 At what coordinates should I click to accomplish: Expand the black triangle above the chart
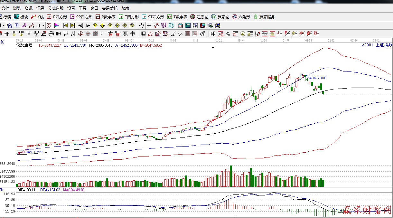pos(213,48)
